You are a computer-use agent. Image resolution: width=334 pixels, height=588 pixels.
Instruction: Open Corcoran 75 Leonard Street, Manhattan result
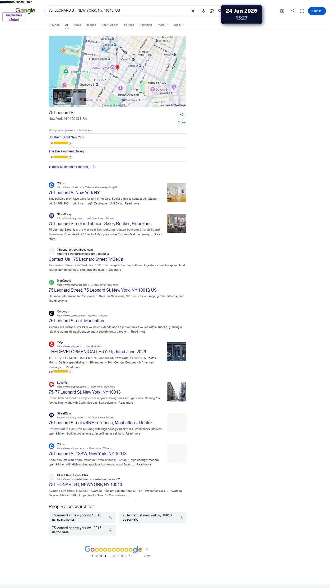click(x=76, y=321)
